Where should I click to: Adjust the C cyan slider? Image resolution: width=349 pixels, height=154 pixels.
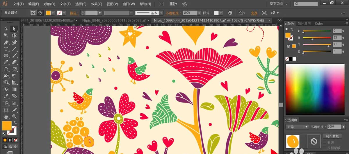click(317, 31)
